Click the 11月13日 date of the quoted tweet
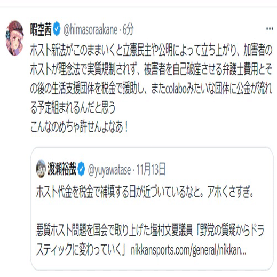The image size is (277, 277). [x=151, y=169]
